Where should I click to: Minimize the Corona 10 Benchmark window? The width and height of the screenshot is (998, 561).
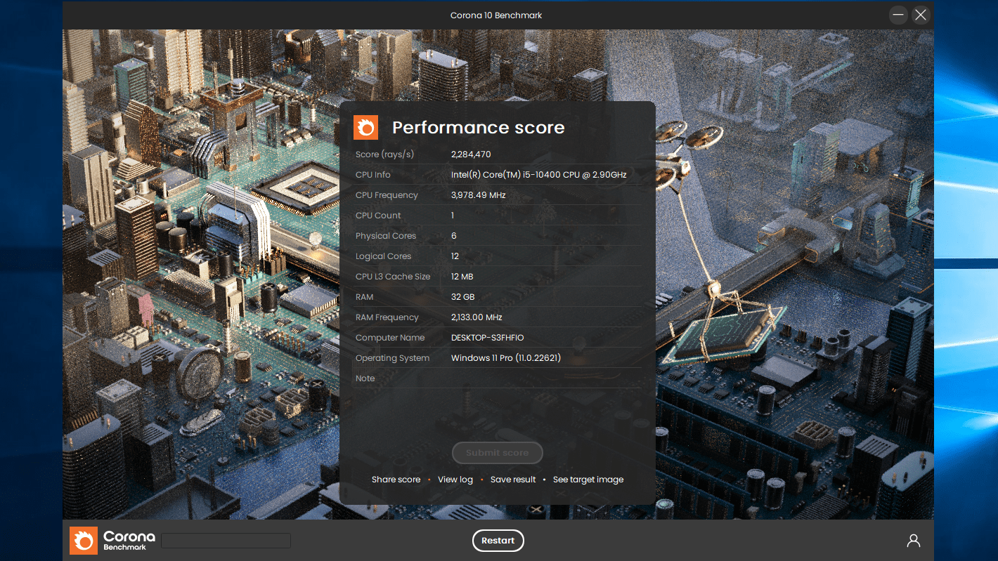(x=898, y=15)
